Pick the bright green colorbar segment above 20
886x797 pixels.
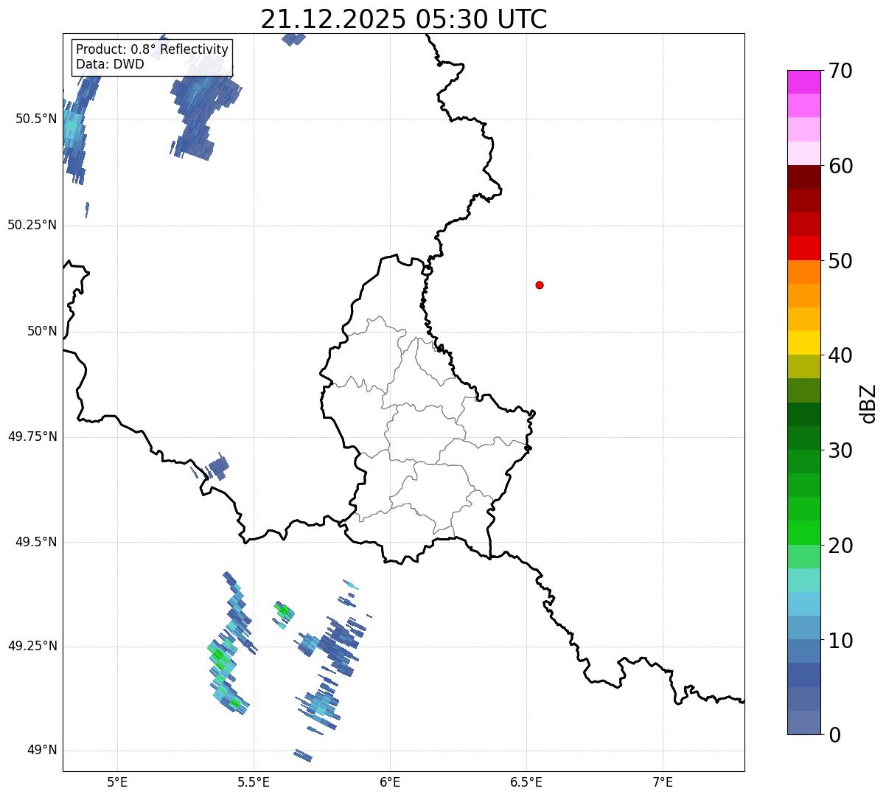803,532
